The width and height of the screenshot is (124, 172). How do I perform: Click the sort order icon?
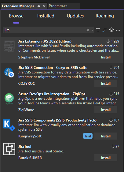click(104, 30)
